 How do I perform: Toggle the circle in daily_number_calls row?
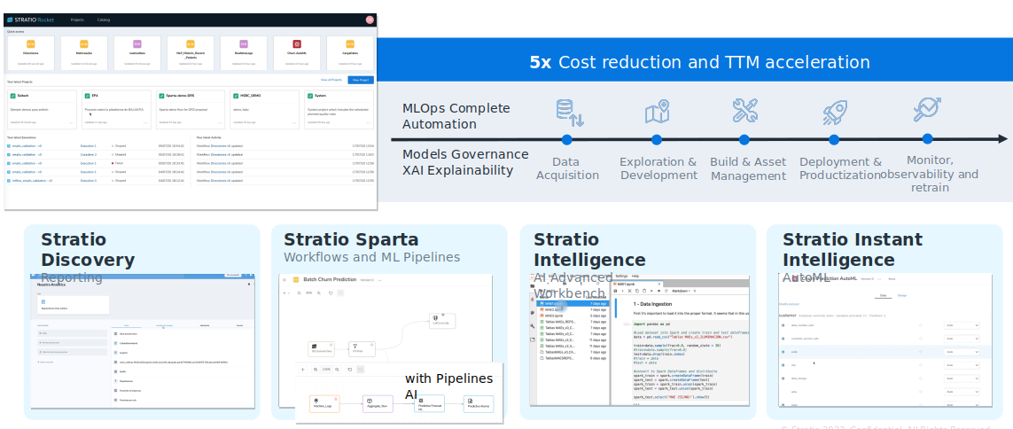point(921,325)
